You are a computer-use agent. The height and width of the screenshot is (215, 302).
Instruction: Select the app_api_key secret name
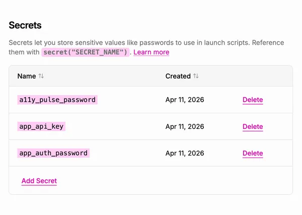click(41, 126)
